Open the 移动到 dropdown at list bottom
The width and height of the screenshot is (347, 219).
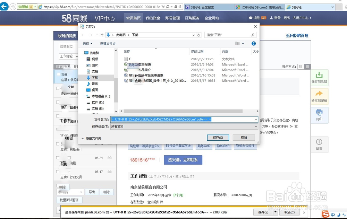click(x=70, y=192)
